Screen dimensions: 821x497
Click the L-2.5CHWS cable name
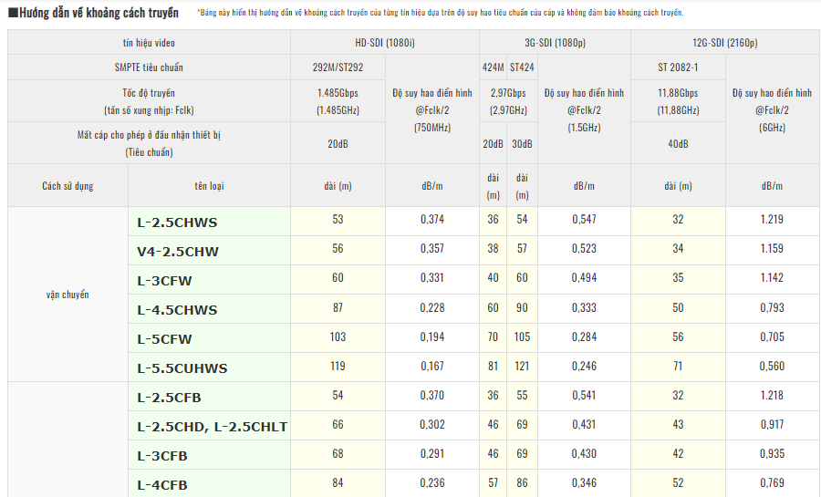tap(177, 223)
